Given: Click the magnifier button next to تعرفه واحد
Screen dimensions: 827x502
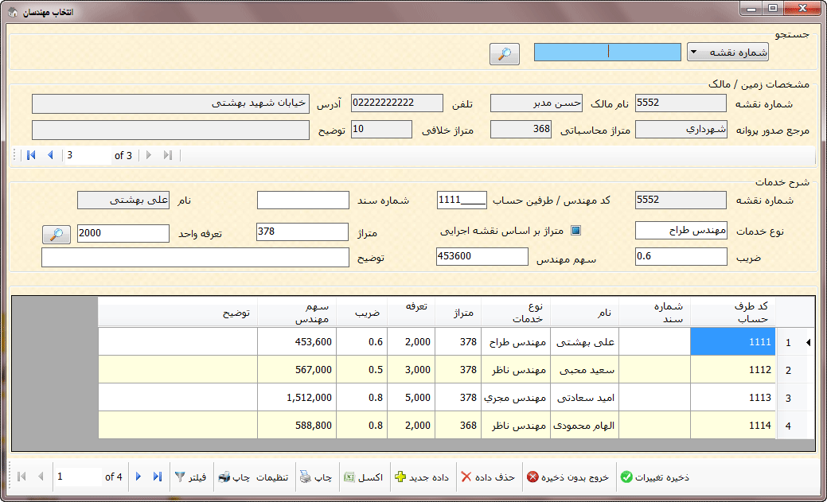Looking at the screenshot, I should click(x=56, y=234).
